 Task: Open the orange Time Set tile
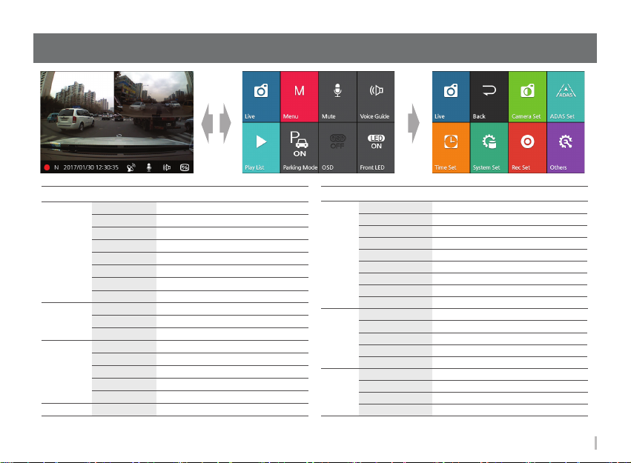pyautogui.click(x=451, y=148)
